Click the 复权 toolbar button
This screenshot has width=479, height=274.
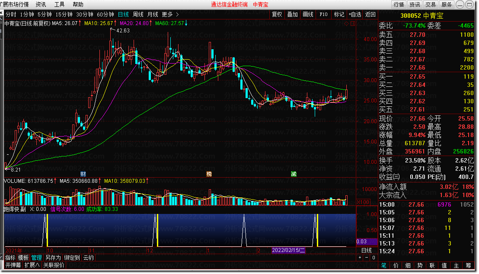277,14
